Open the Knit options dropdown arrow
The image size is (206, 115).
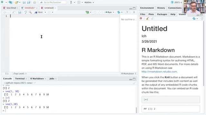[x=45, y=12]
